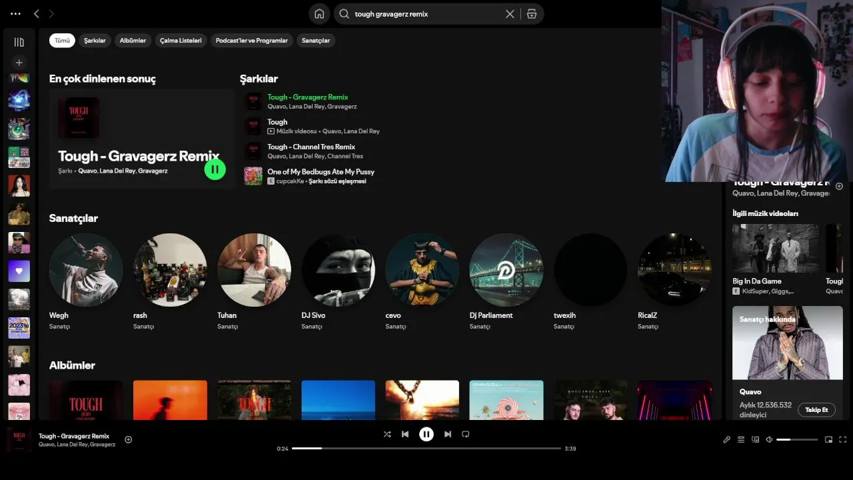Enter full screen mode icon
853x480 pixels.
coord(843,439)
